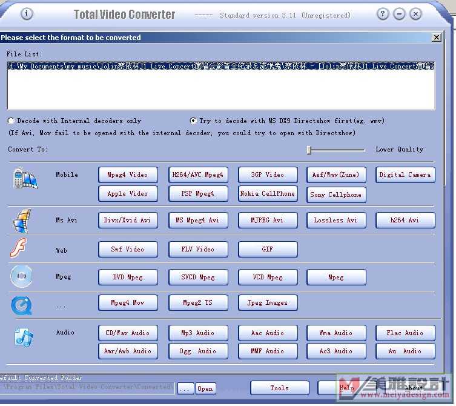The height and width of the screenshot is (406, 456).
Task: Click the Help button at bottom
Action: 347,388
